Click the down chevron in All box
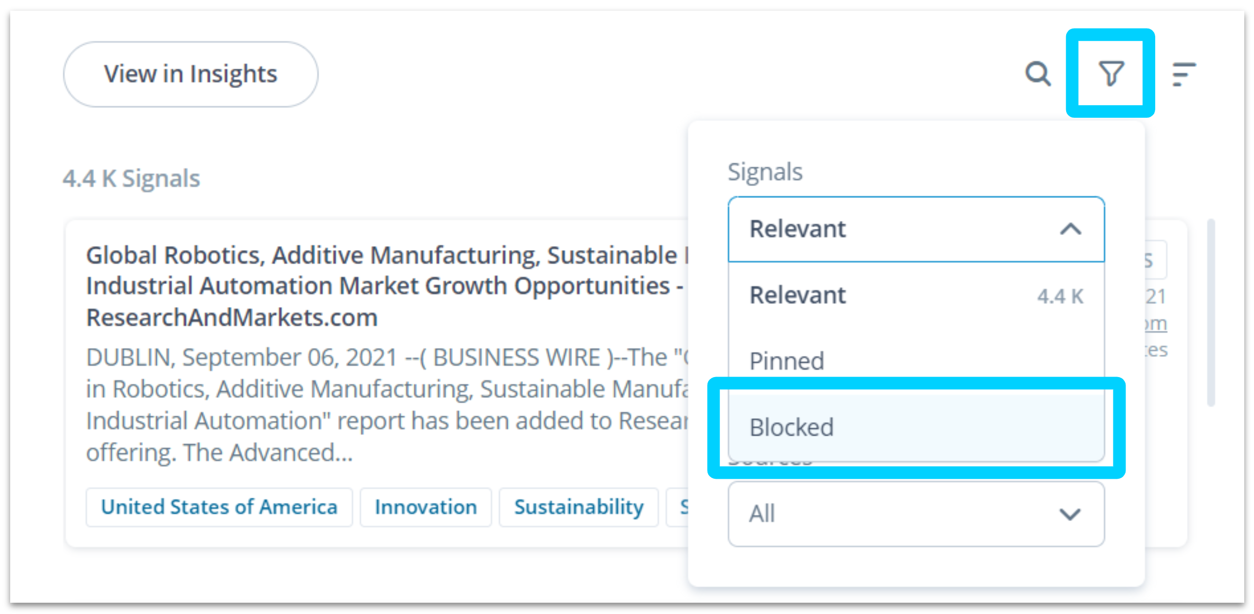 [1070, 514]
